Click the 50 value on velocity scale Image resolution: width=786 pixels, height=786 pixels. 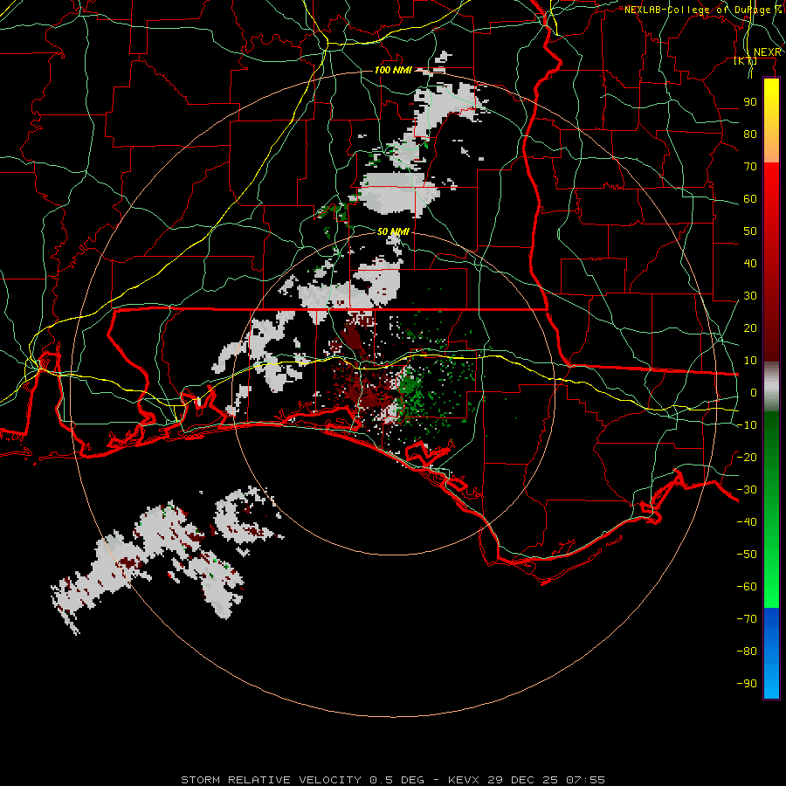click(750, 231)
